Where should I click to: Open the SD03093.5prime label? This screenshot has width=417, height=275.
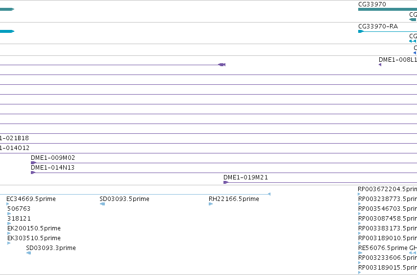click(124, 199)
